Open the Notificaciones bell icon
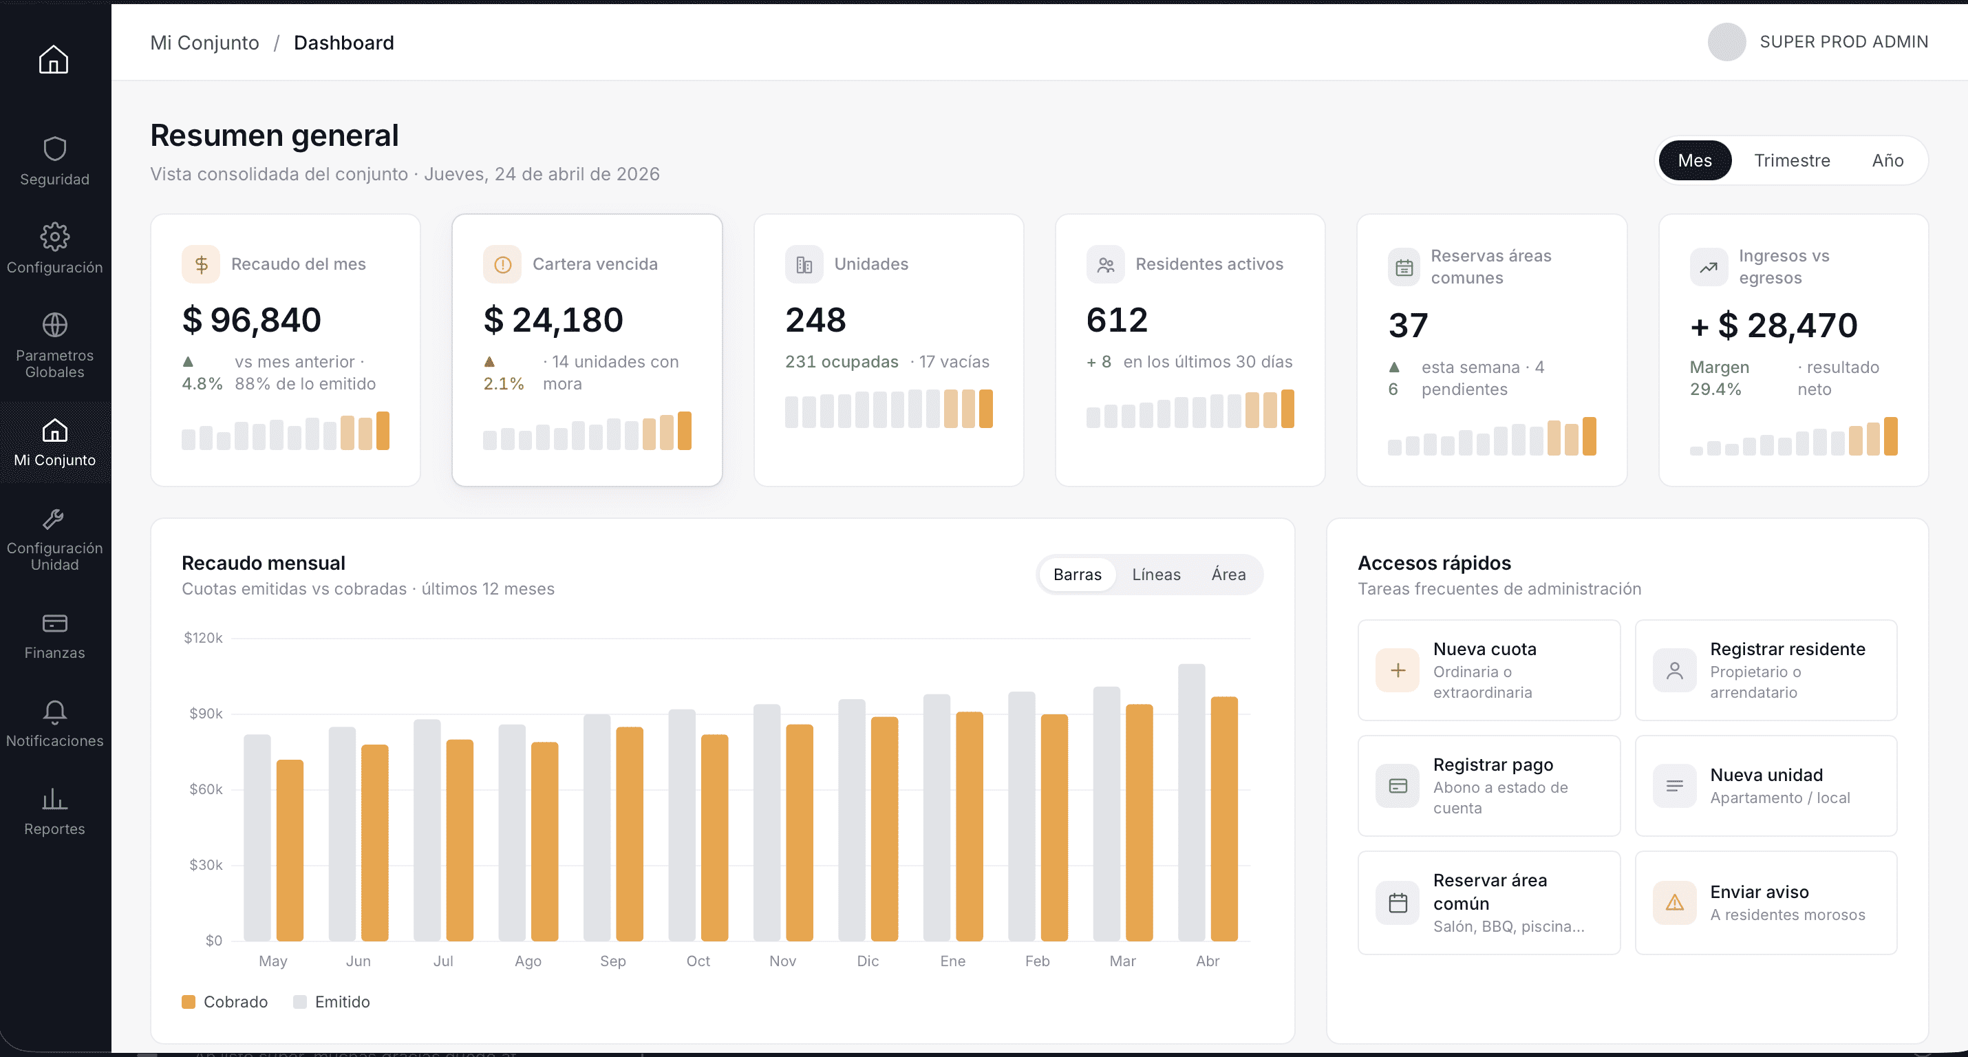This screenshot has height=1057, width=1968. pyautogui.click(x=54, y=712)
